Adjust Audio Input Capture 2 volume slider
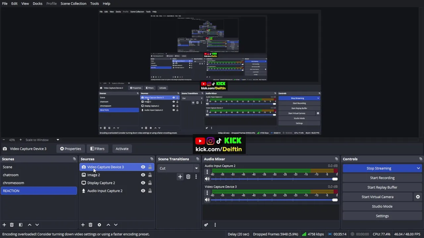This screenshot has width=424, height=238. coord(274,179)
